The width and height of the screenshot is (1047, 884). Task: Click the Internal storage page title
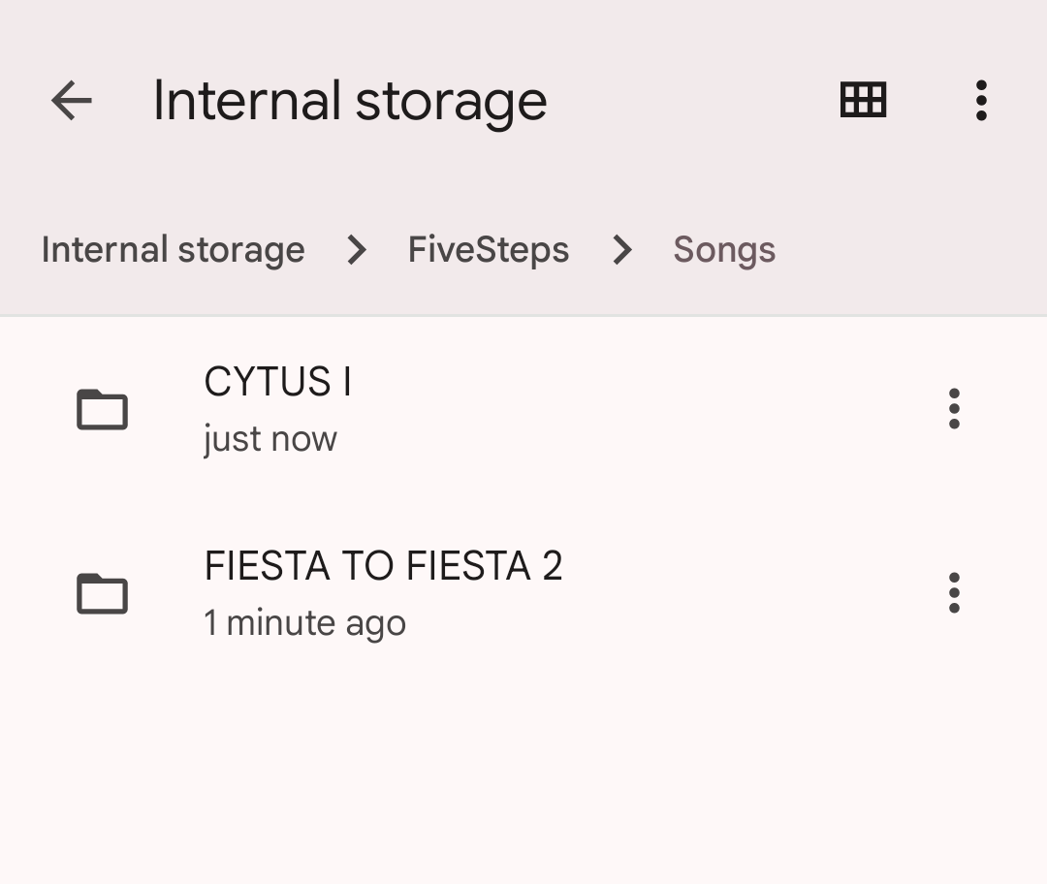point(349,101)
